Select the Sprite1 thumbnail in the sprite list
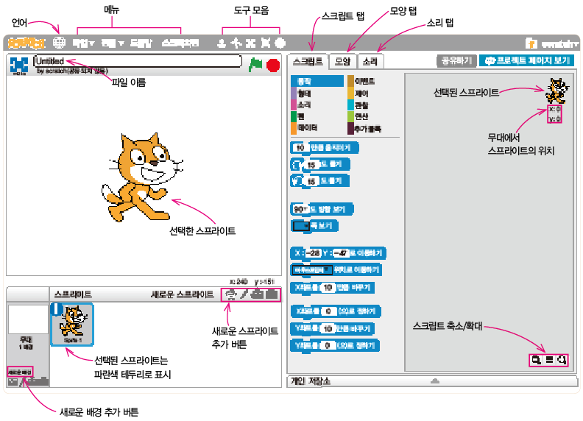 tap(72, 325)
